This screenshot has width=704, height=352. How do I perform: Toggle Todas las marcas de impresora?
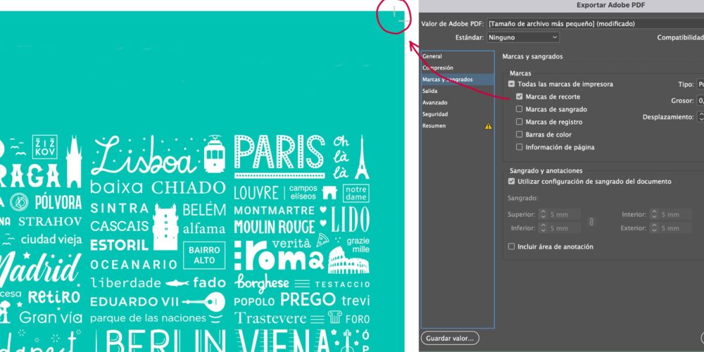click(x=511, y=84)
